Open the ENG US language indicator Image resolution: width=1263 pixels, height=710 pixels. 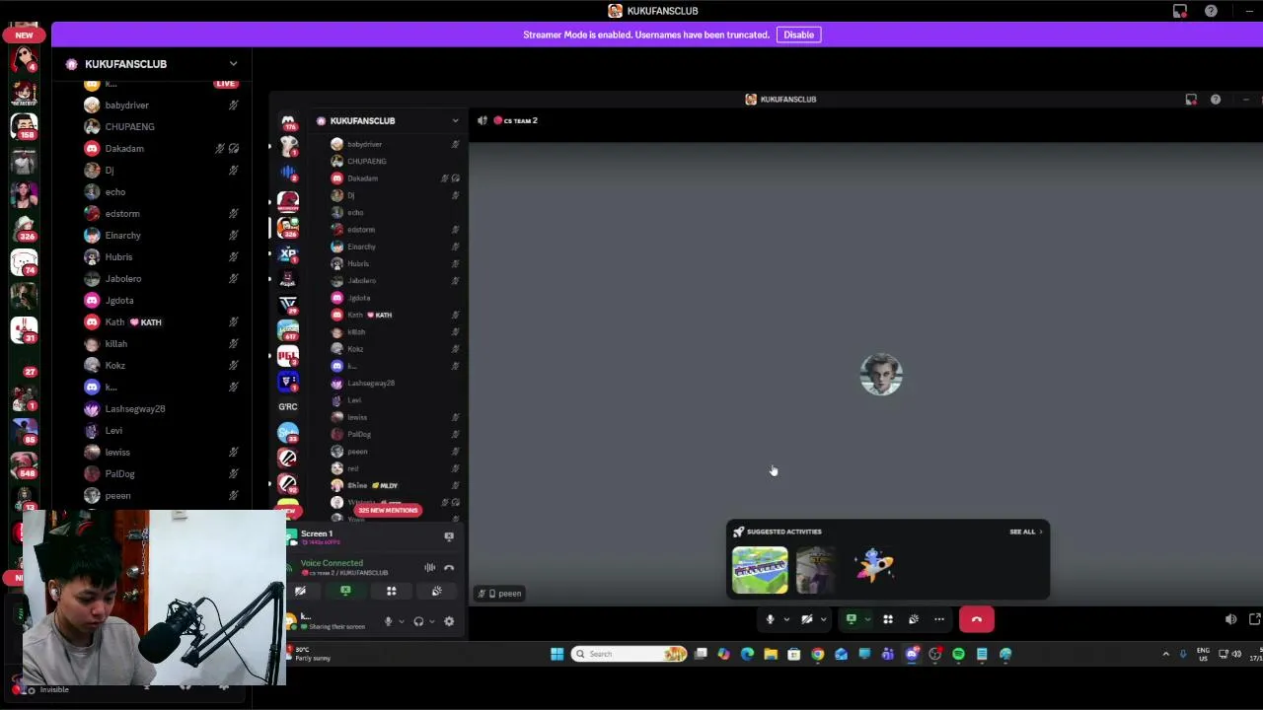click(1203, 654)
